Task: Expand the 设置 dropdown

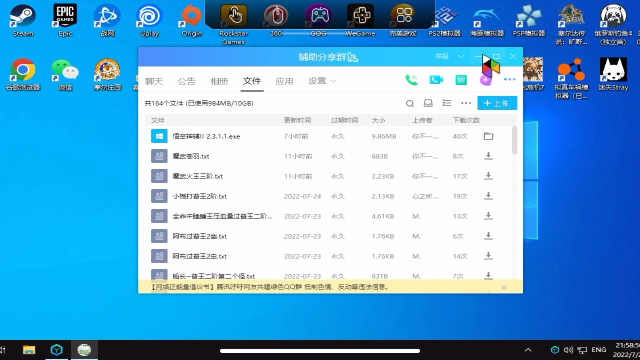Action: (322, 81)
